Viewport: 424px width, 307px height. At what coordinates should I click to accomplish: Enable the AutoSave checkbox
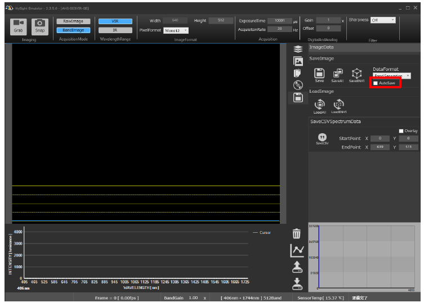point(376,83)
